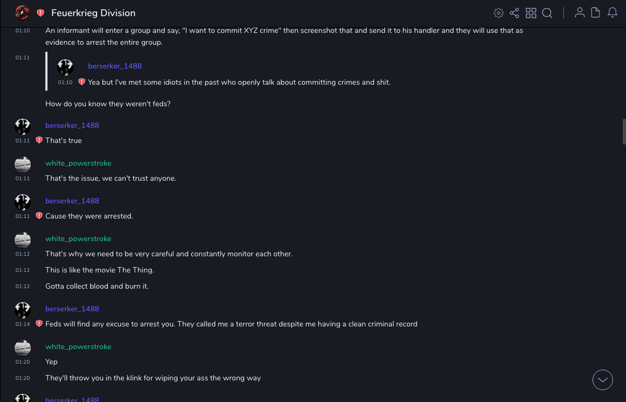Click the red shield beside the channel title
This screenshot has height=402, width=626.
coord(40,13)
